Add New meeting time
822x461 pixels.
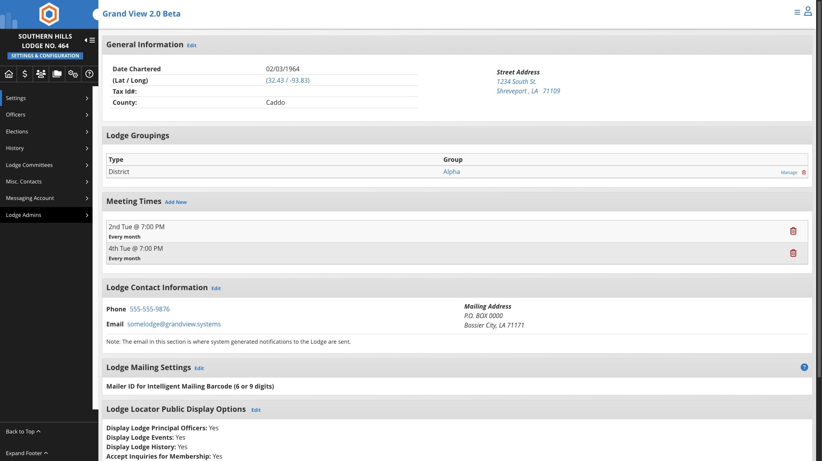click(176, 202)
